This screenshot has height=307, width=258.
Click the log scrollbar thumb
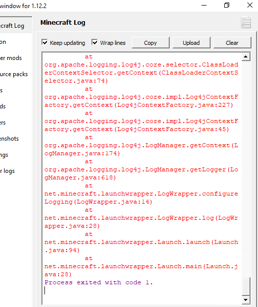pos(246,286)
